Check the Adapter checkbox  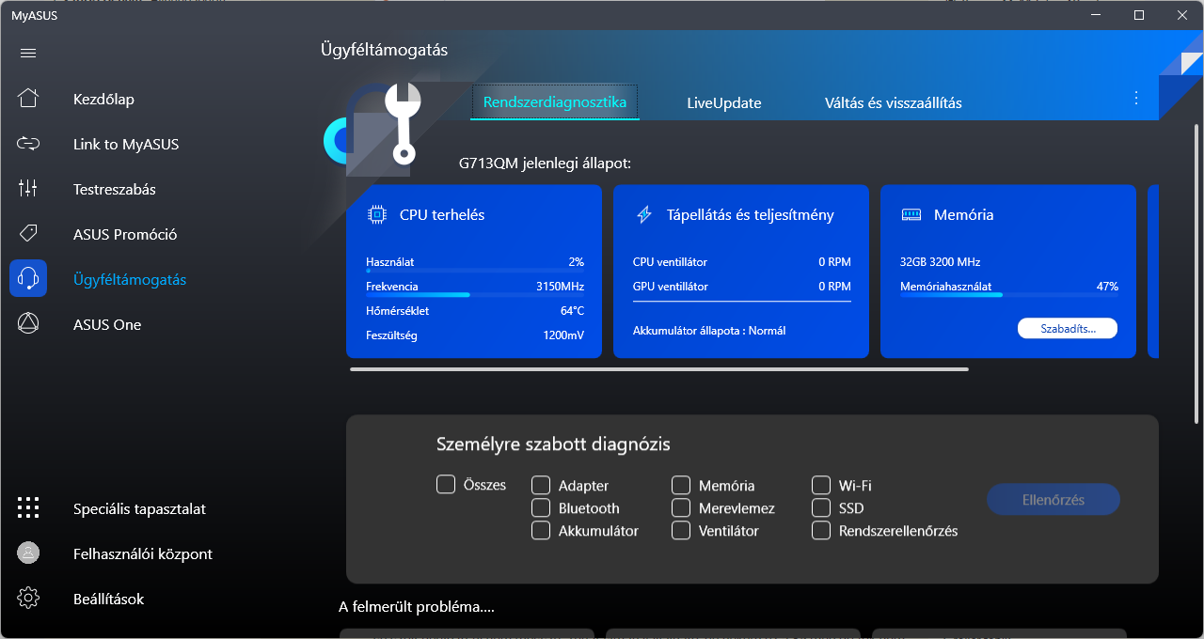[541, 485]
